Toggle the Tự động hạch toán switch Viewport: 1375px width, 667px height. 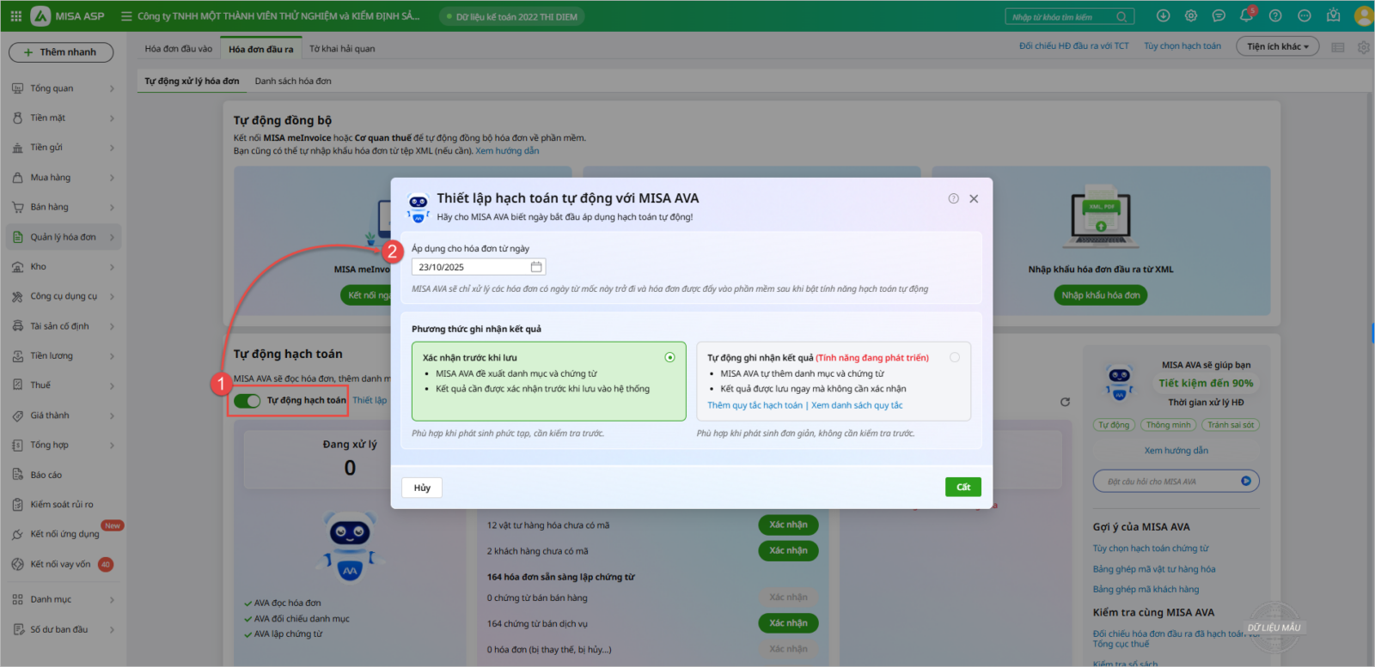click(247, 401)
